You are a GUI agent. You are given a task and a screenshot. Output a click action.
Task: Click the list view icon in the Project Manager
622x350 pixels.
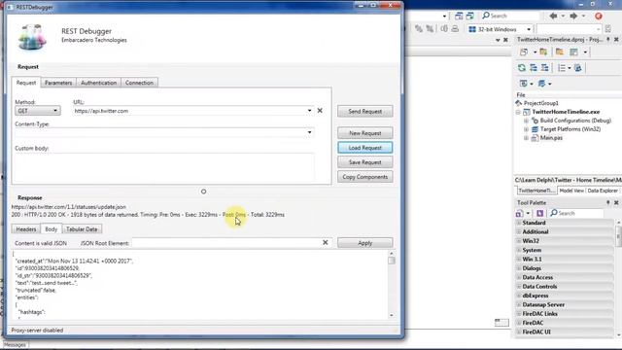click(x=562, y=68)
